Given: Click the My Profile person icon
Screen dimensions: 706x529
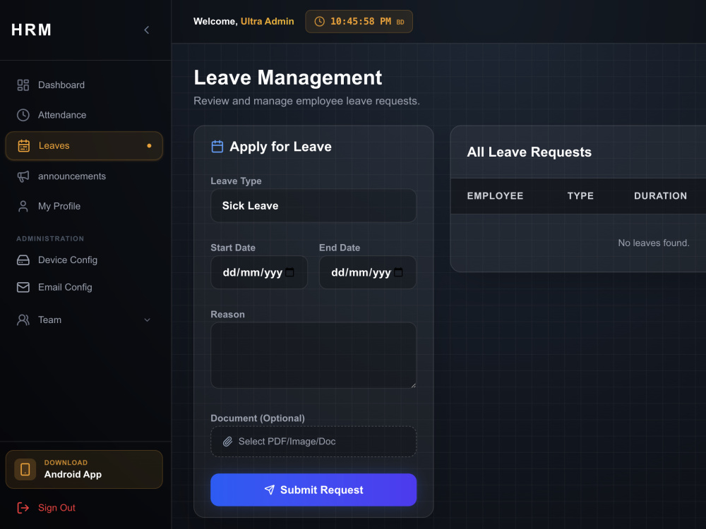Looking at the screenshot, I should pyautogui.click(x=23, y=206).
